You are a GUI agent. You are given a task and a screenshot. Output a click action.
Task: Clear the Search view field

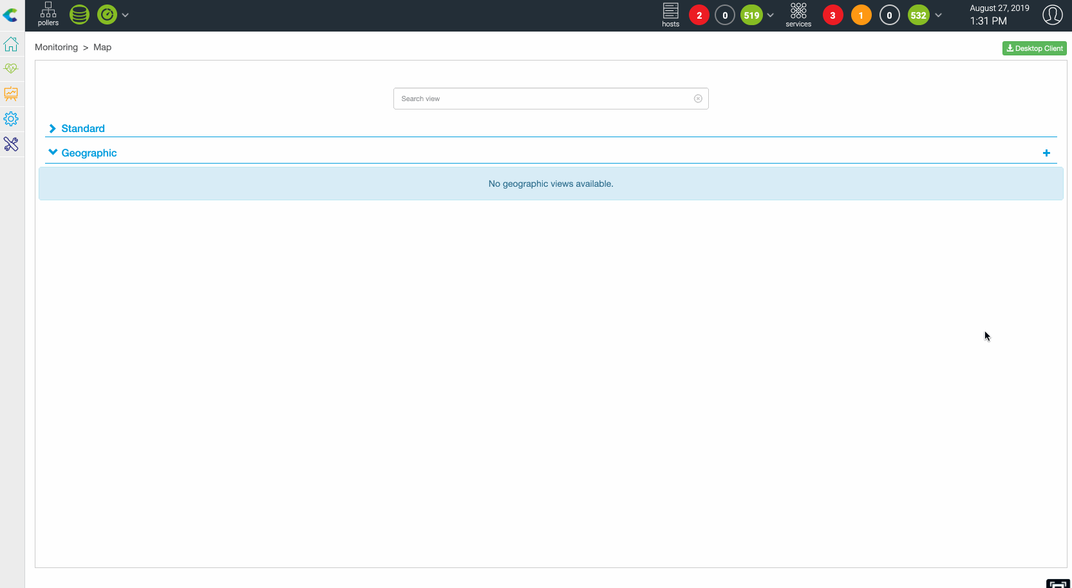tap(698, 99)
